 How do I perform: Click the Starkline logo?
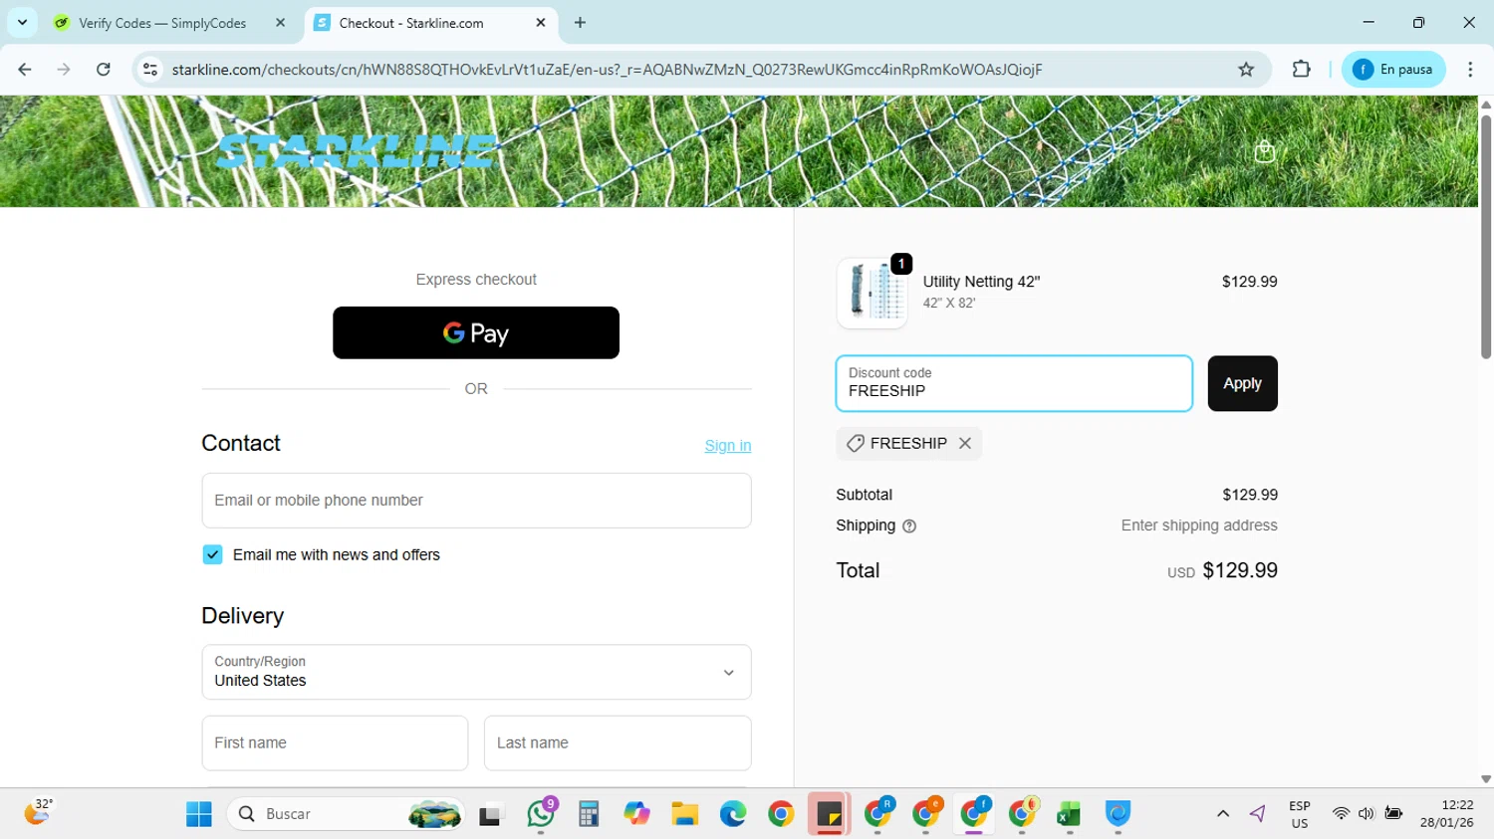click(x=356, y=151)
